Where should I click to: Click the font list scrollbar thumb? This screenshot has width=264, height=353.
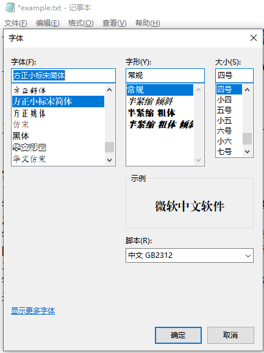pyautogui.click(x=109, y=148)
